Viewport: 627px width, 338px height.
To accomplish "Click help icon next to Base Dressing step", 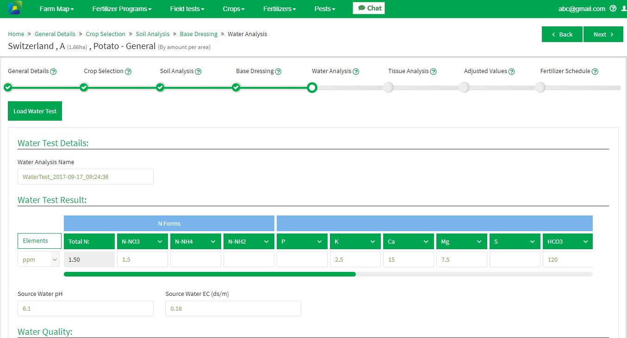I will (279, 72).
